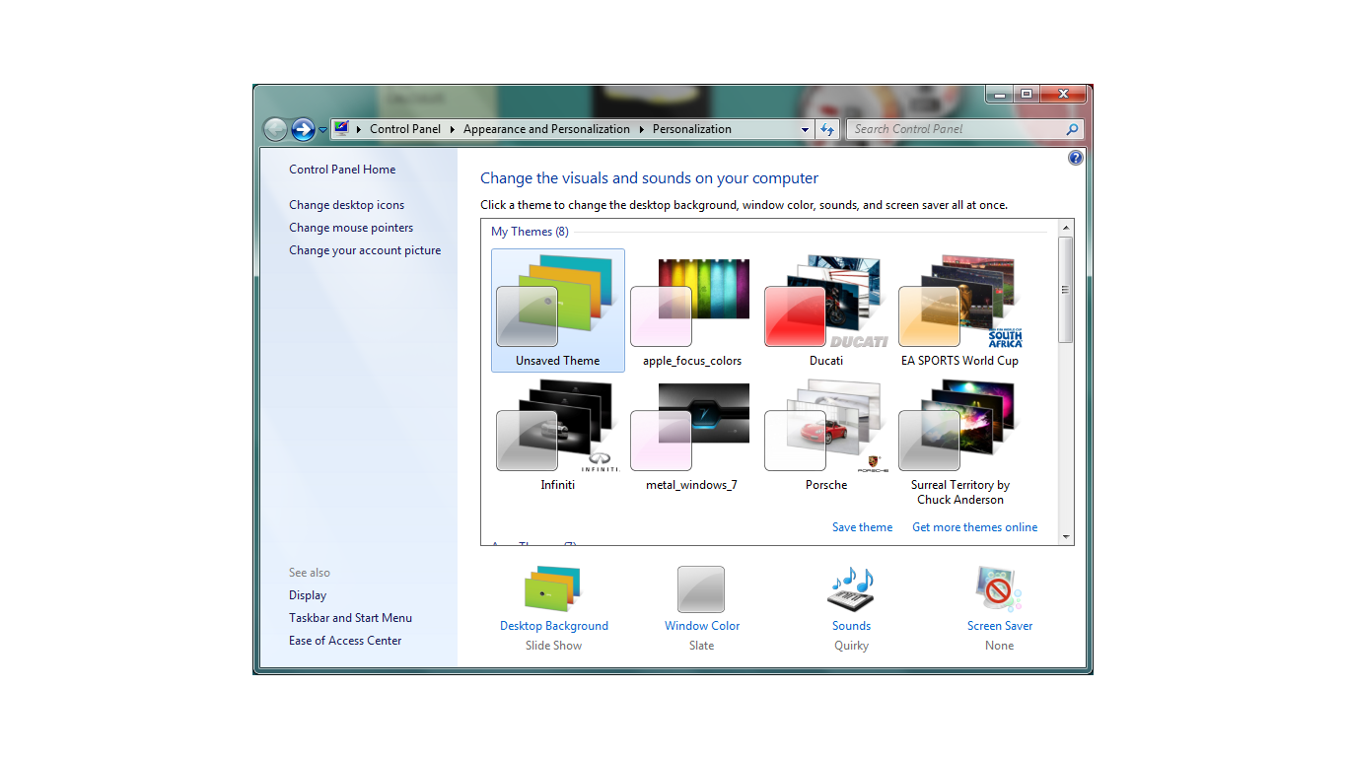
Task: Minimize the Personalization window
Action: tap(1000, 94)
